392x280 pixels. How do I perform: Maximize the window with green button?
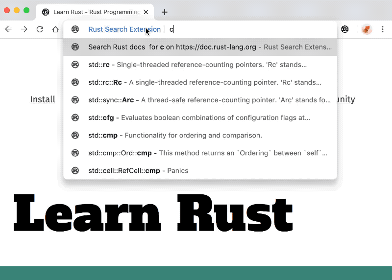pyautogui.click(x=26, y=10)
